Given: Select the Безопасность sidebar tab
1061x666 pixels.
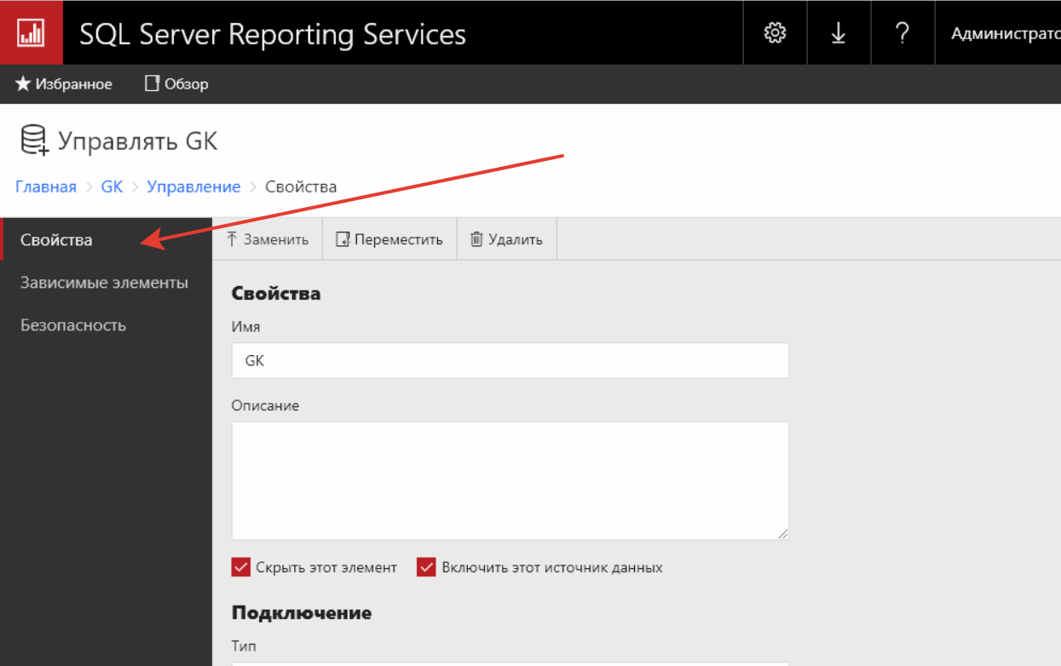Looking at the screenshot, I should (106, 324).
